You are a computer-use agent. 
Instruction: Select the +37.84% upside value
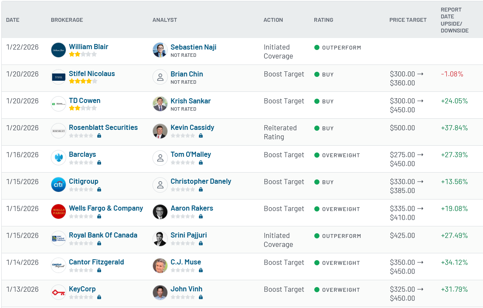454,128
